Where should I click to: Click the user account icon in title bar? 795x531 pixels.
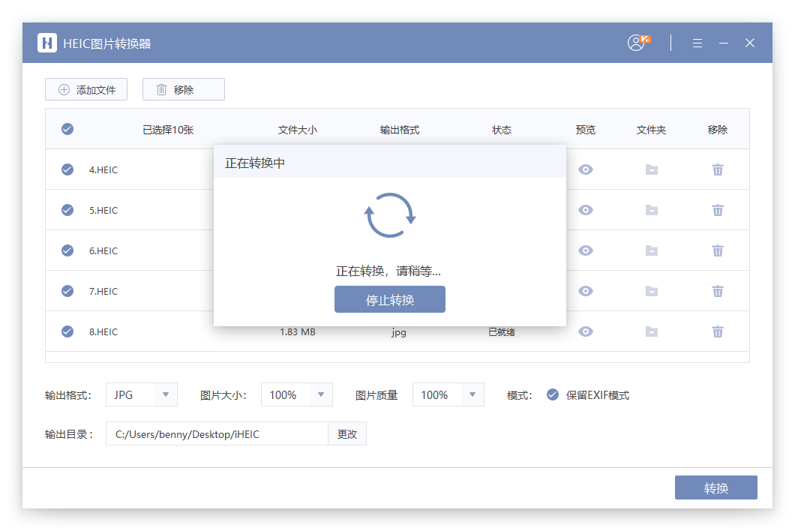(637, 43)
